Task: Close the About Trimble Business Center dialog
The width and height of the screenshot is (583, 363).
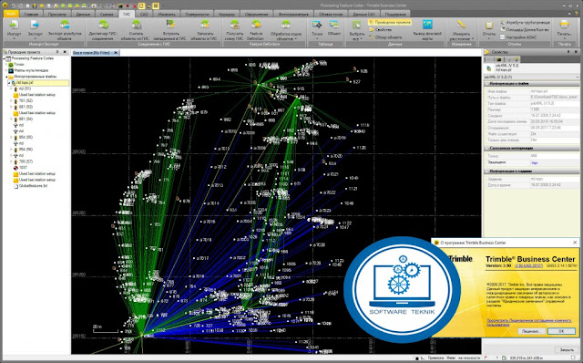Action: [575, 243]
